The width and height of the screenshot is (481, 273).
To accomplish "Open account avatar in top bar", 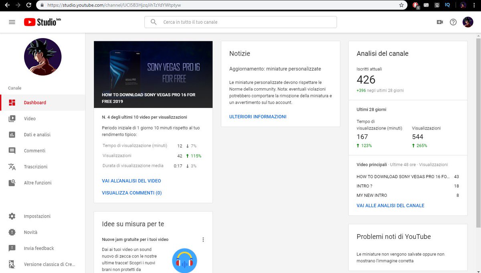I will (x=468, y=22).
